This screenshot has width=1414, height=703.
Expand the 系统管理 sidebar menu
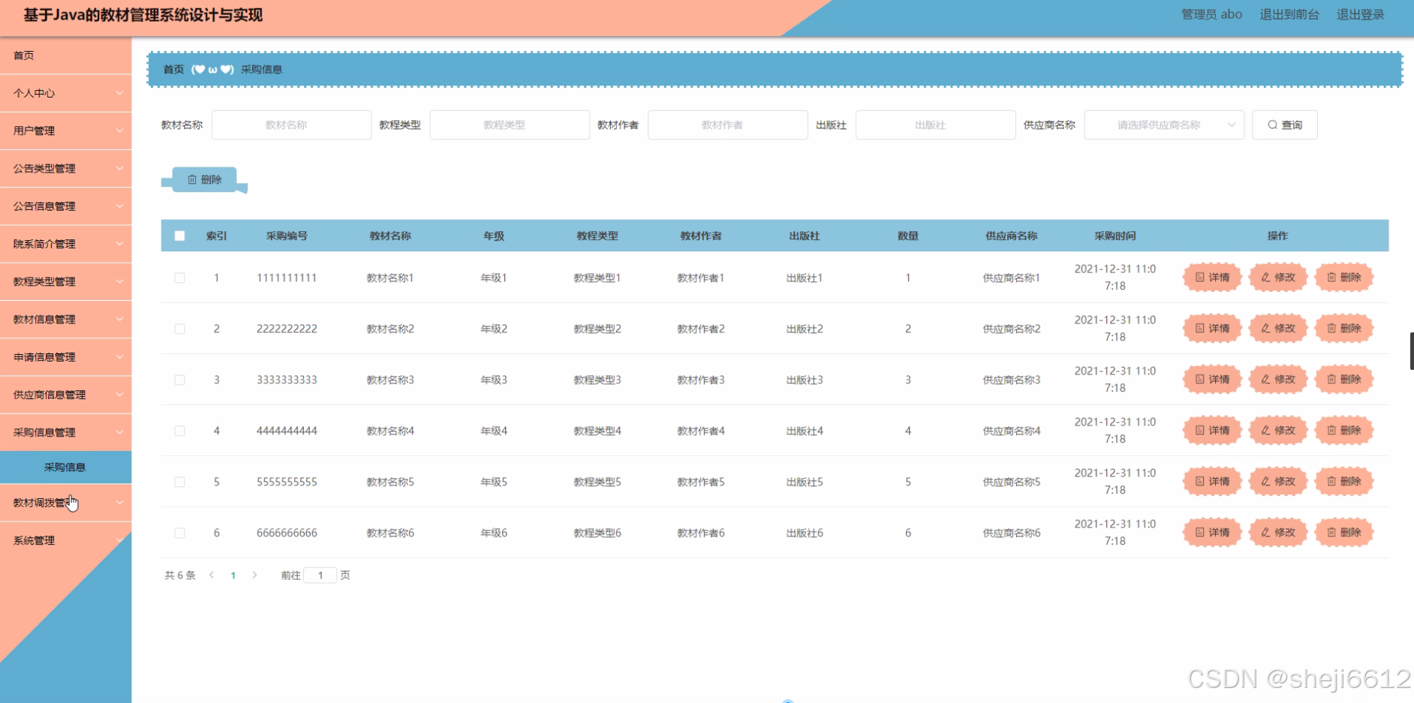point(66,539)
